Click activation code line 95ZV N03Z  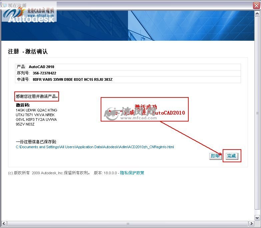pos(25,124)
